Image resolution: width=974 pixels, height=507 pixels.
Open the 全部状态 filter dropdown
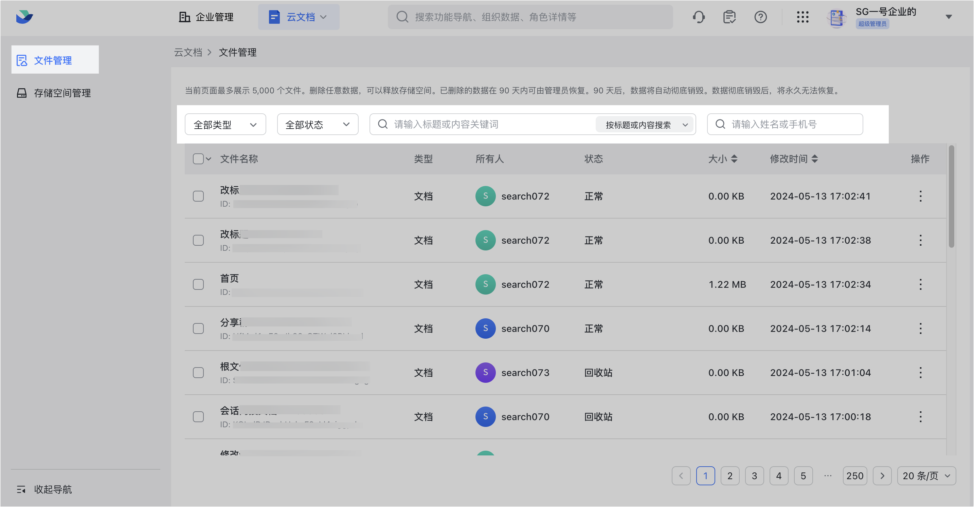[x=318, y=124]
